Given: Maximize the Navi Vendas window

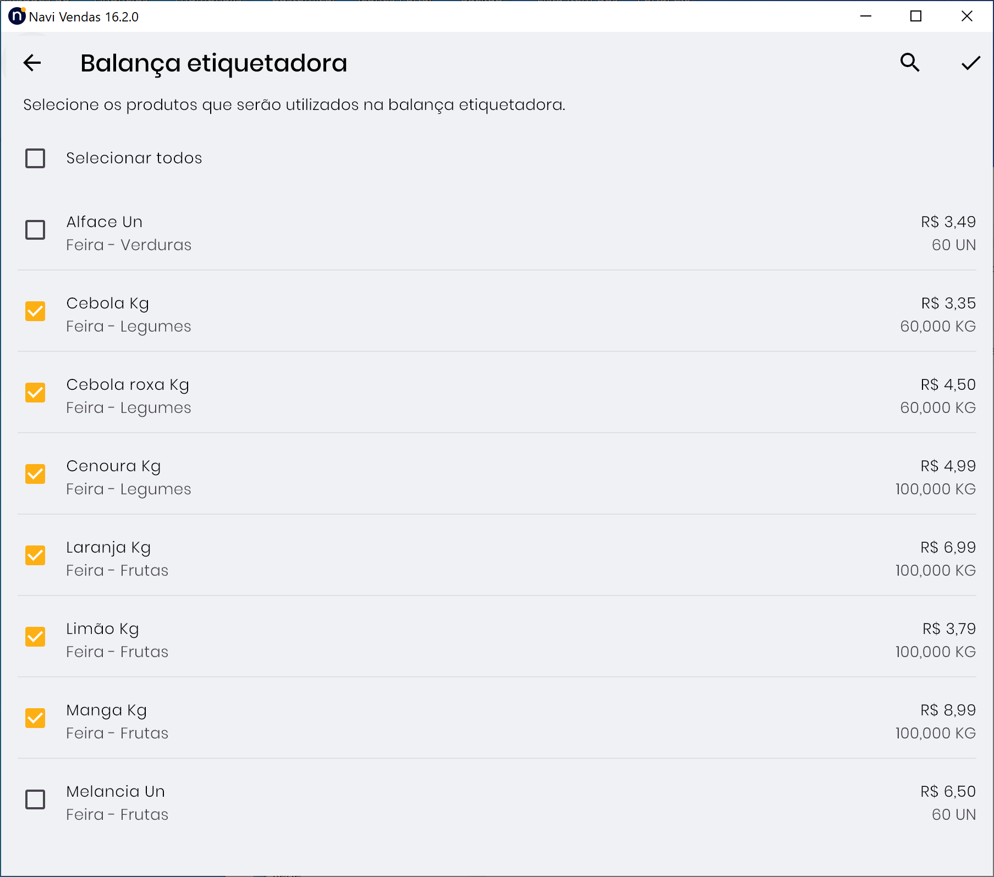Looking at the screenshot, I should pyautogui.click(x=916, y=16).
